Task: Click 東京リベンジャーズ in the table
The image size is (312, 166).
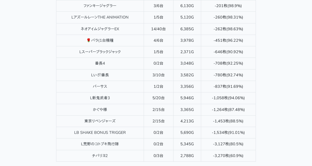Action: point(100,121)
